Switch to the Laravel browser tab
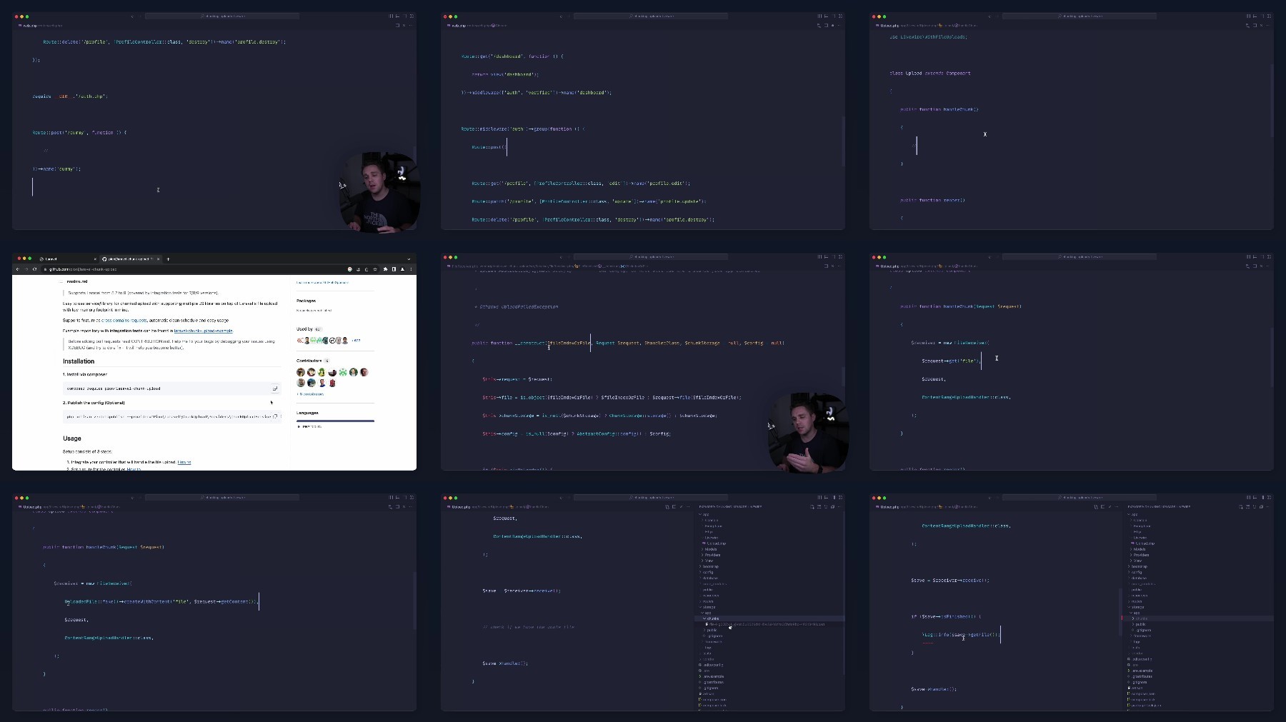 [66, 259]
